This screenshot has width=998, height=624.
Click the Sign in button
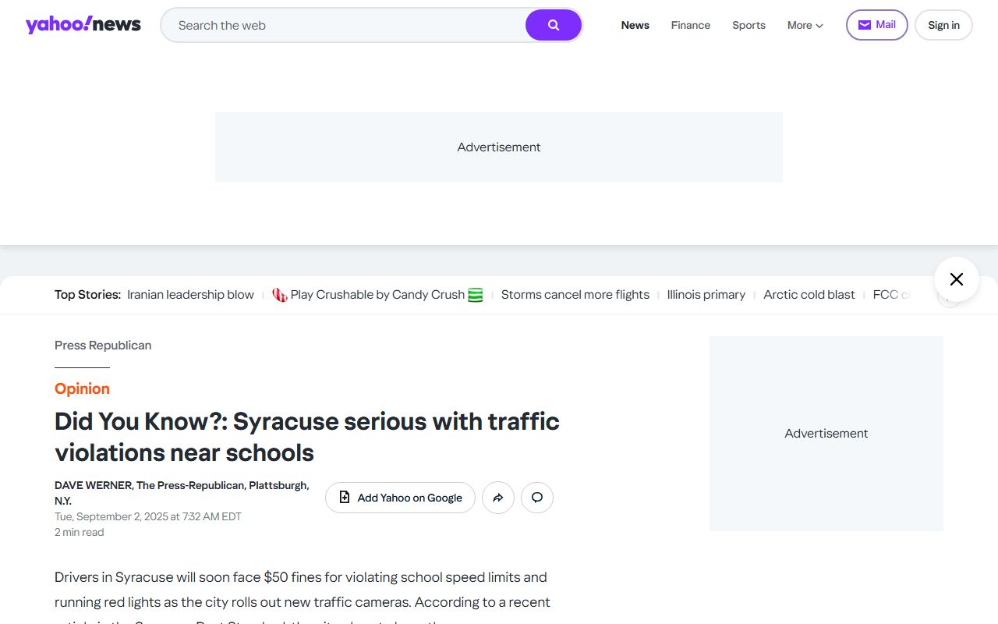coord(943,25)
